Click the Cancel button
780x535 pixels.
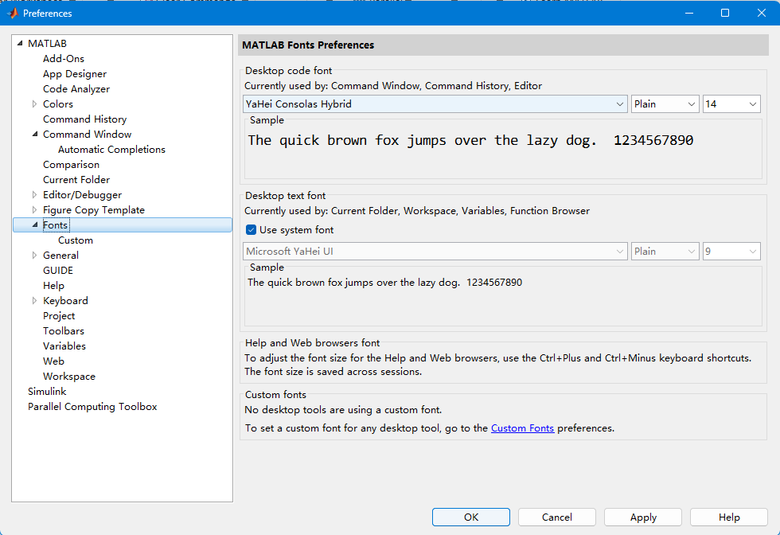tap(557, 517)
